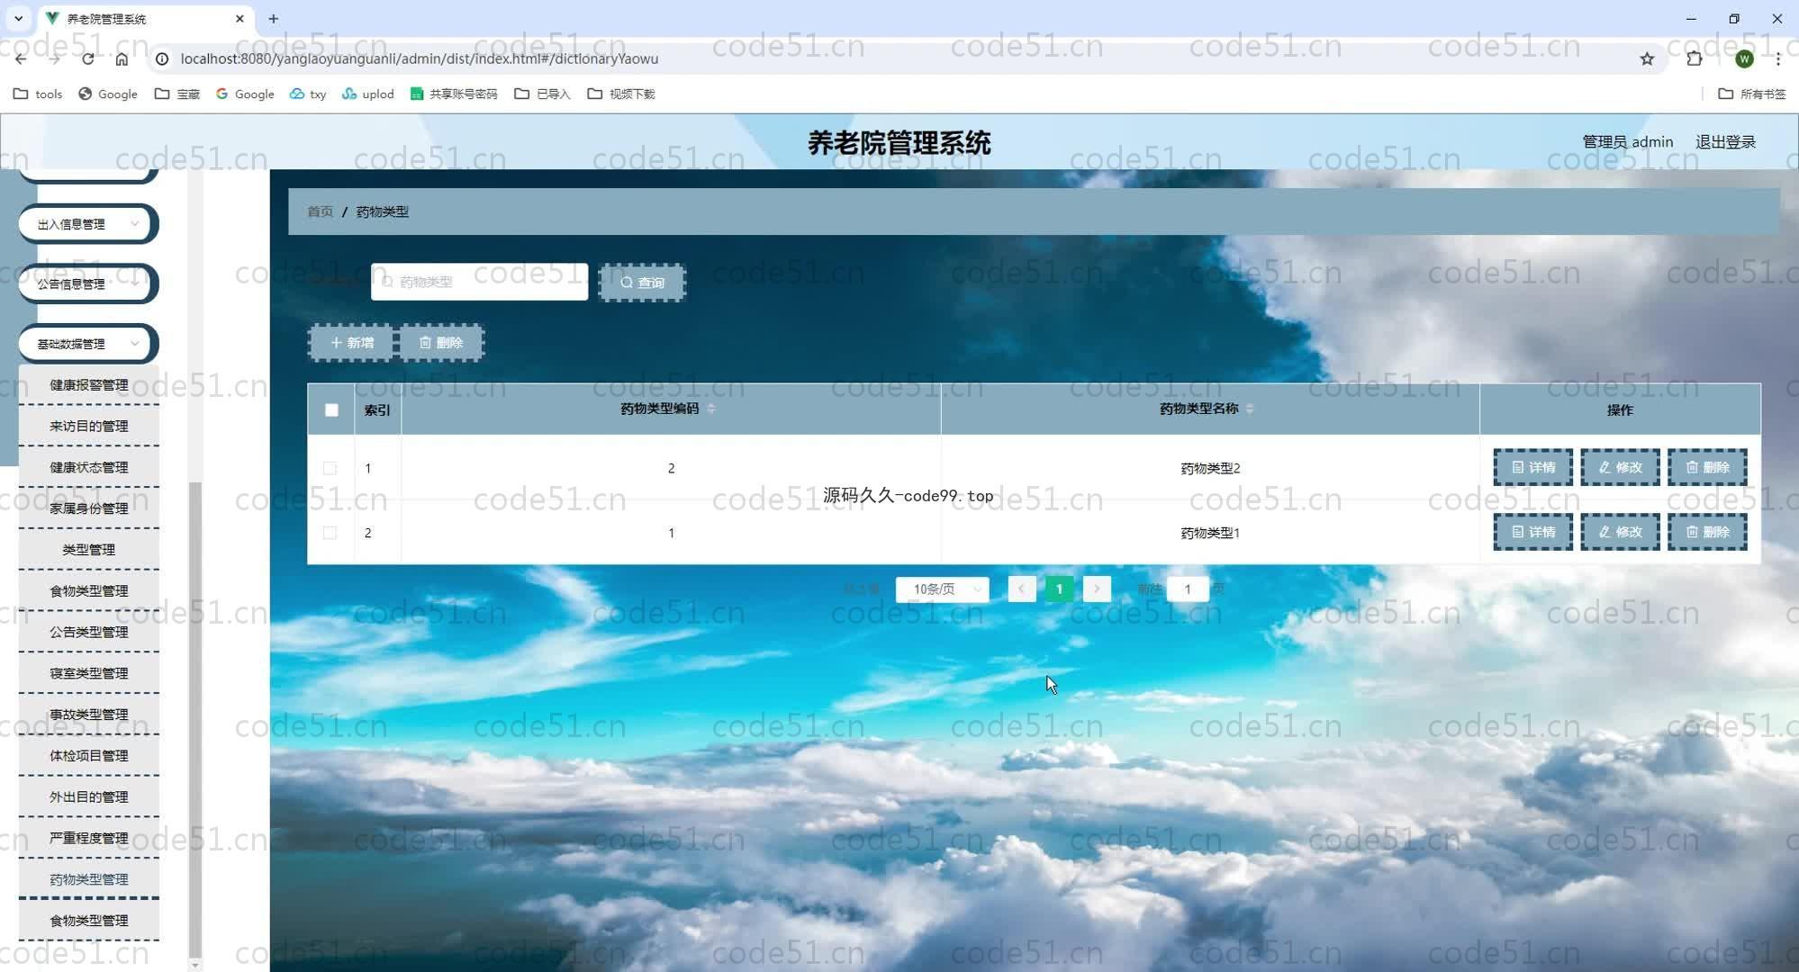Click the 药物类型 search field
1799x972 pixels.
tap(479, 282)
